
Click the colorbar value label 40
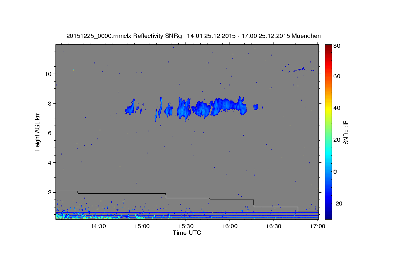tap(337, 108)
